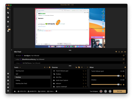Open the sidebar icon with New badge
Viewport: 133px width, 101px height.
pos(8,31)
